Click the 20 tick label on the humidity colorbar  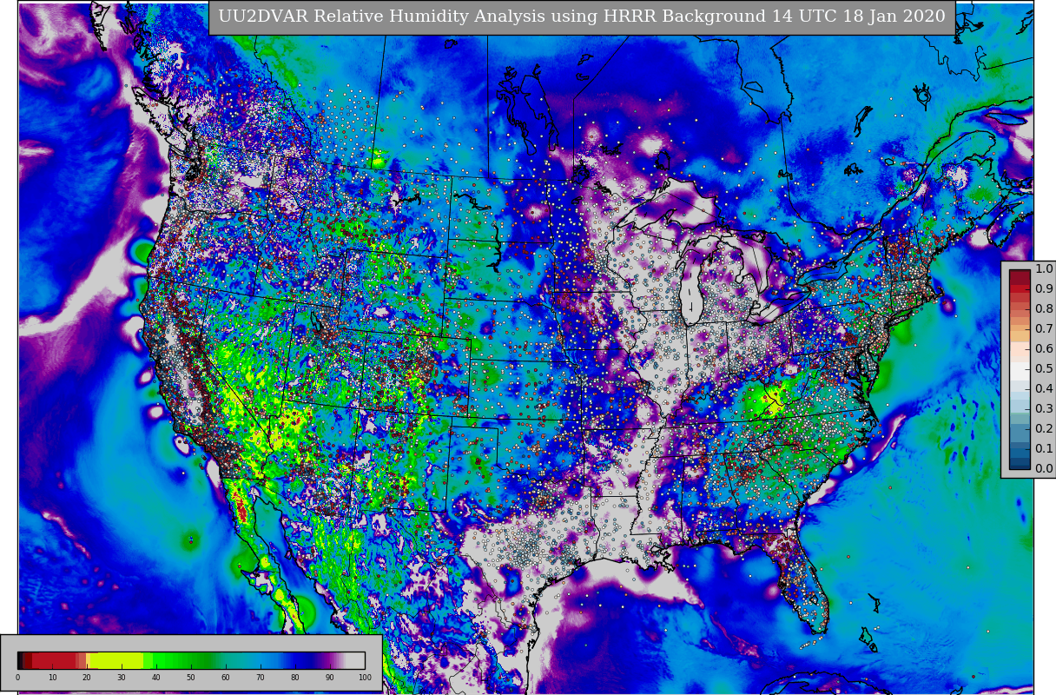87,678
